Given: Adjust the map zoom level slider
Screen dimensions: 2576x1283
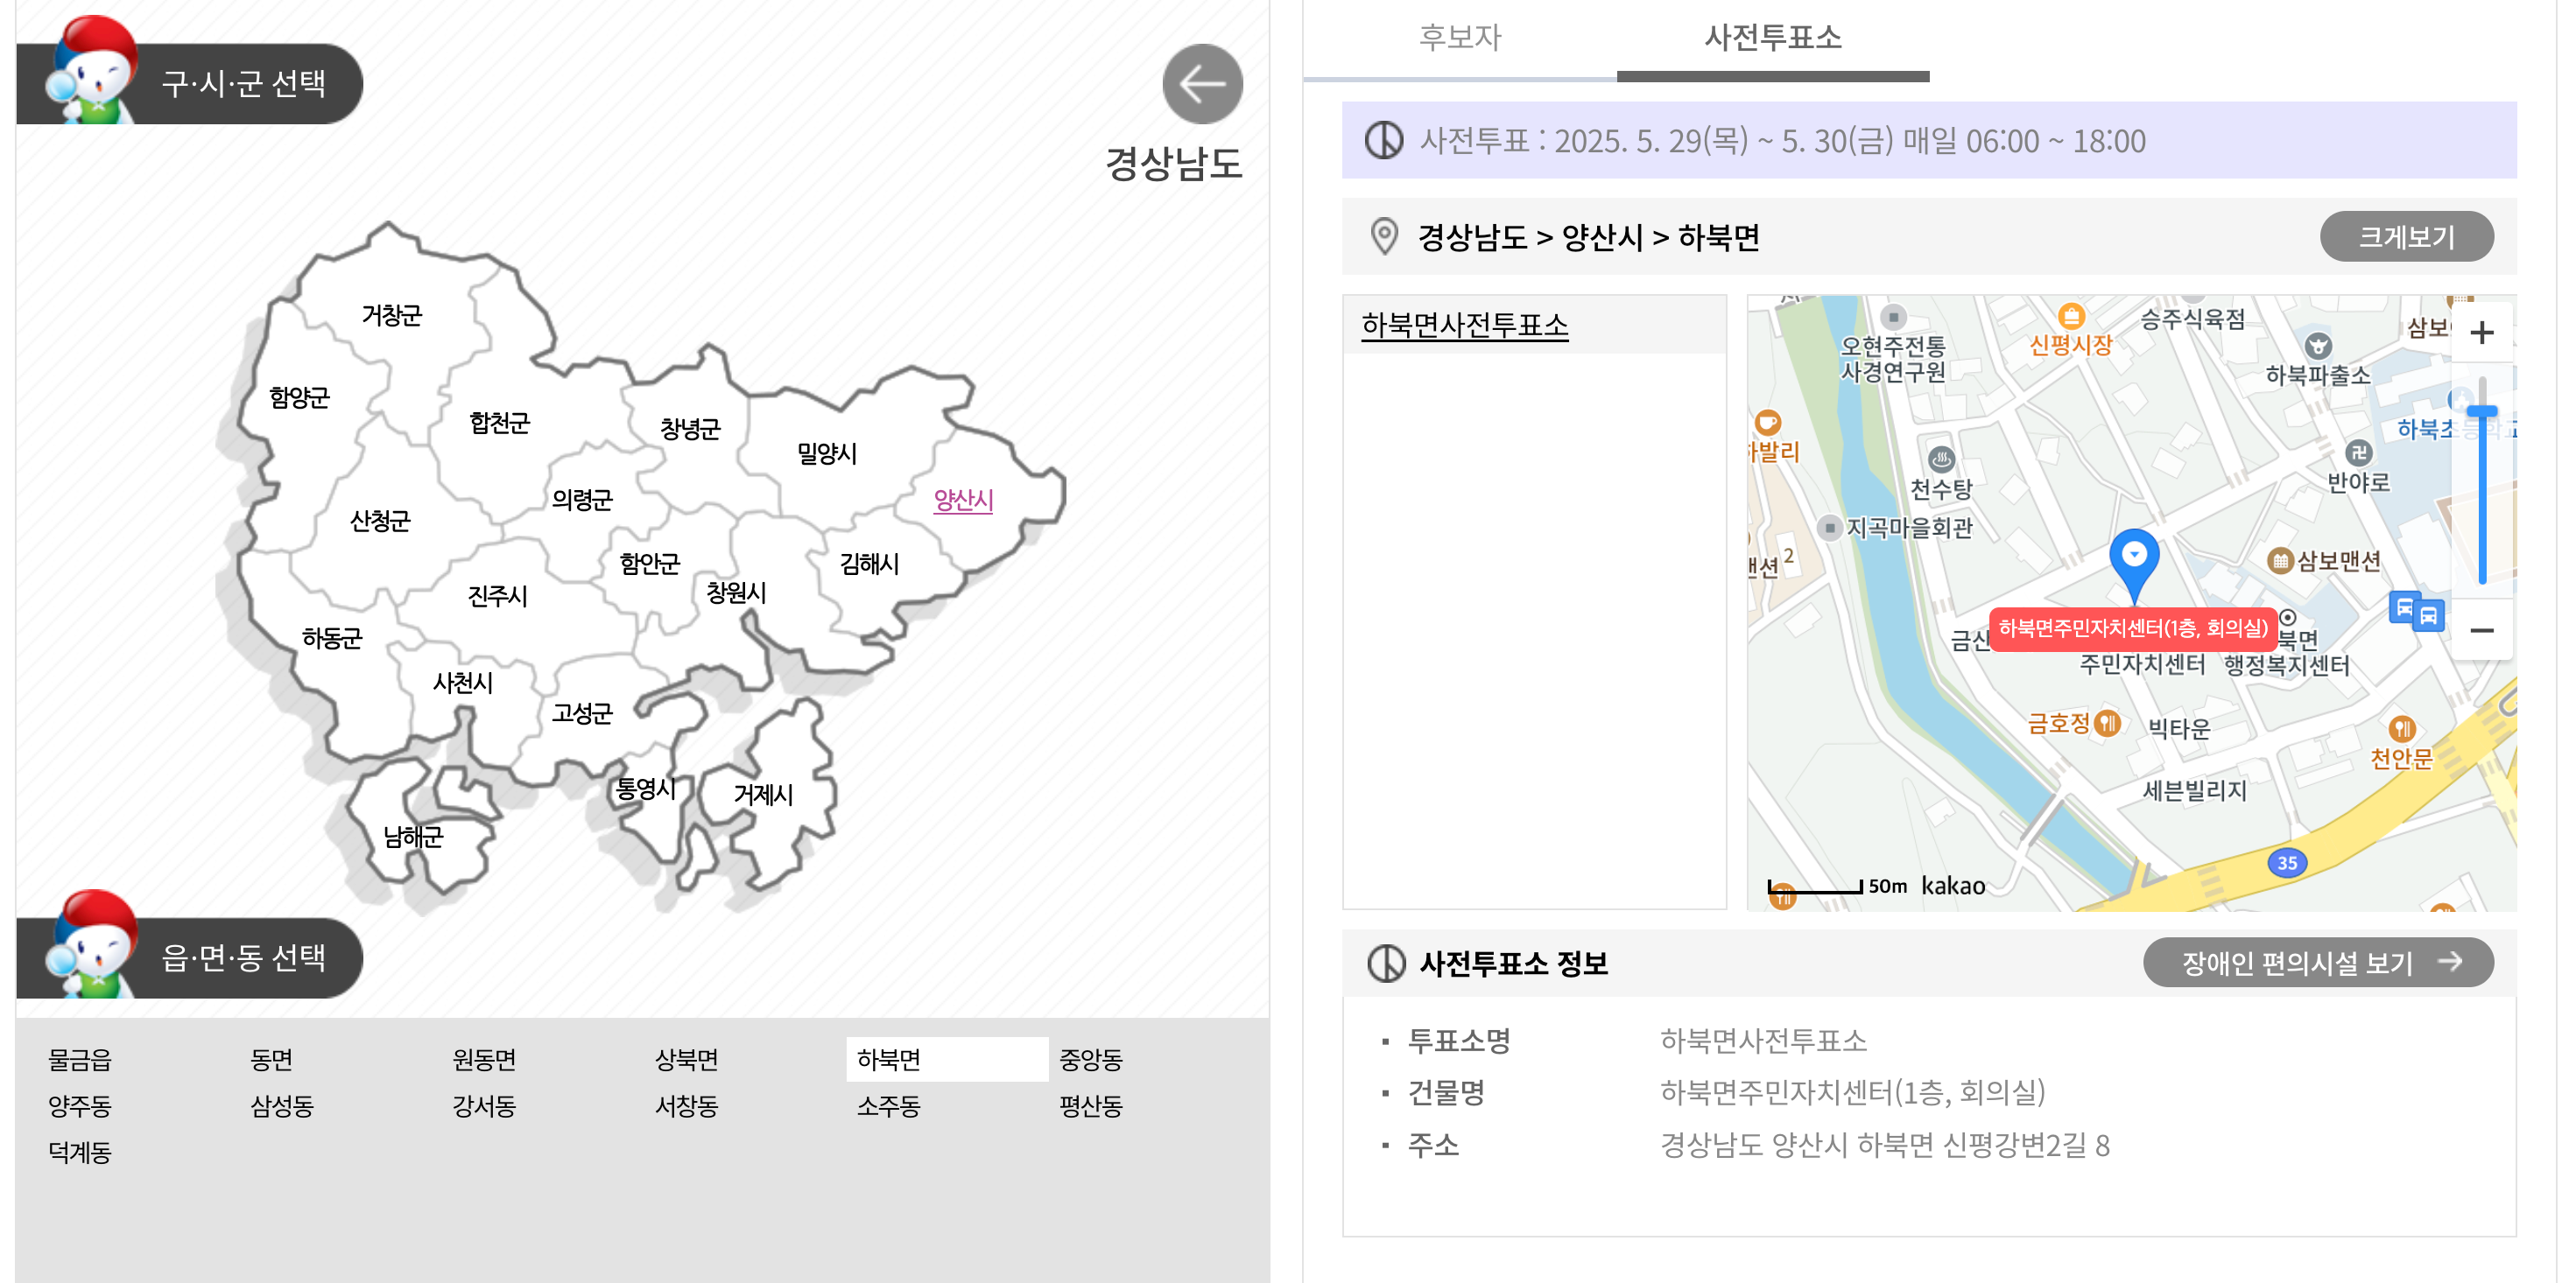Looking at the screenshot, I should point(2481,411).
